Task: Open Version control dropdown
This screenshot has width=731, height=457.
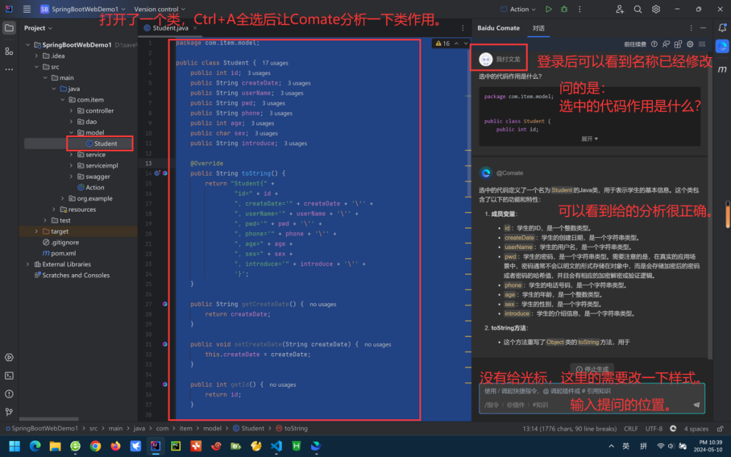Action: [160, 9]
